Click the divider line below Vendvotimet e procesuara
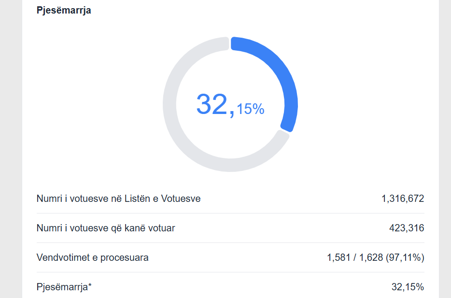The image size is (451, 298). click(x=230, y=272)
